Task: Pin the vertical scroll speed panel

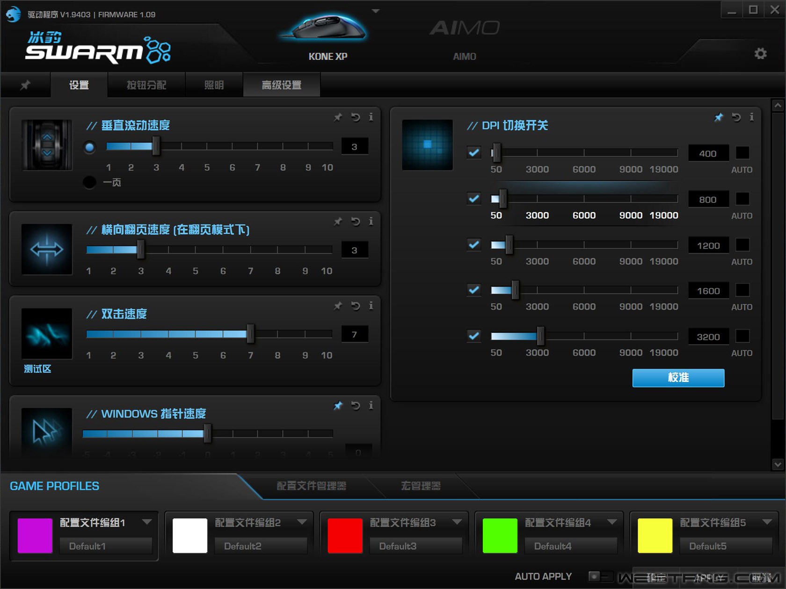Action: [338, 117]
